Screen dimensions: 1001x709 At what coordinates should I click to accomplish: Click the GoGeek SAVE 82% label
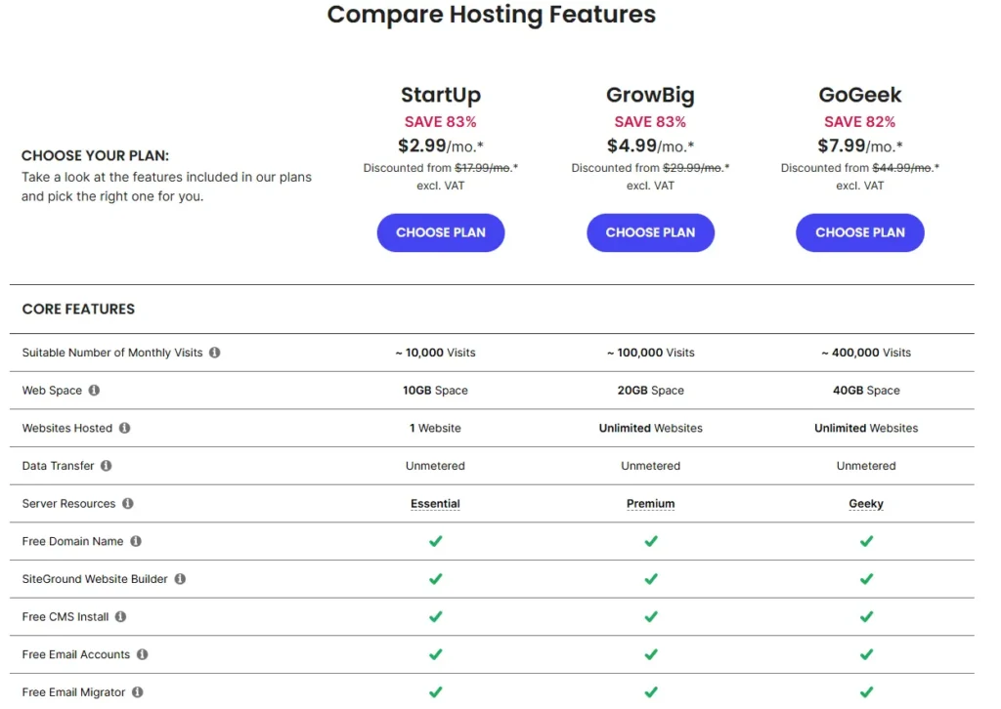[860, 122]
